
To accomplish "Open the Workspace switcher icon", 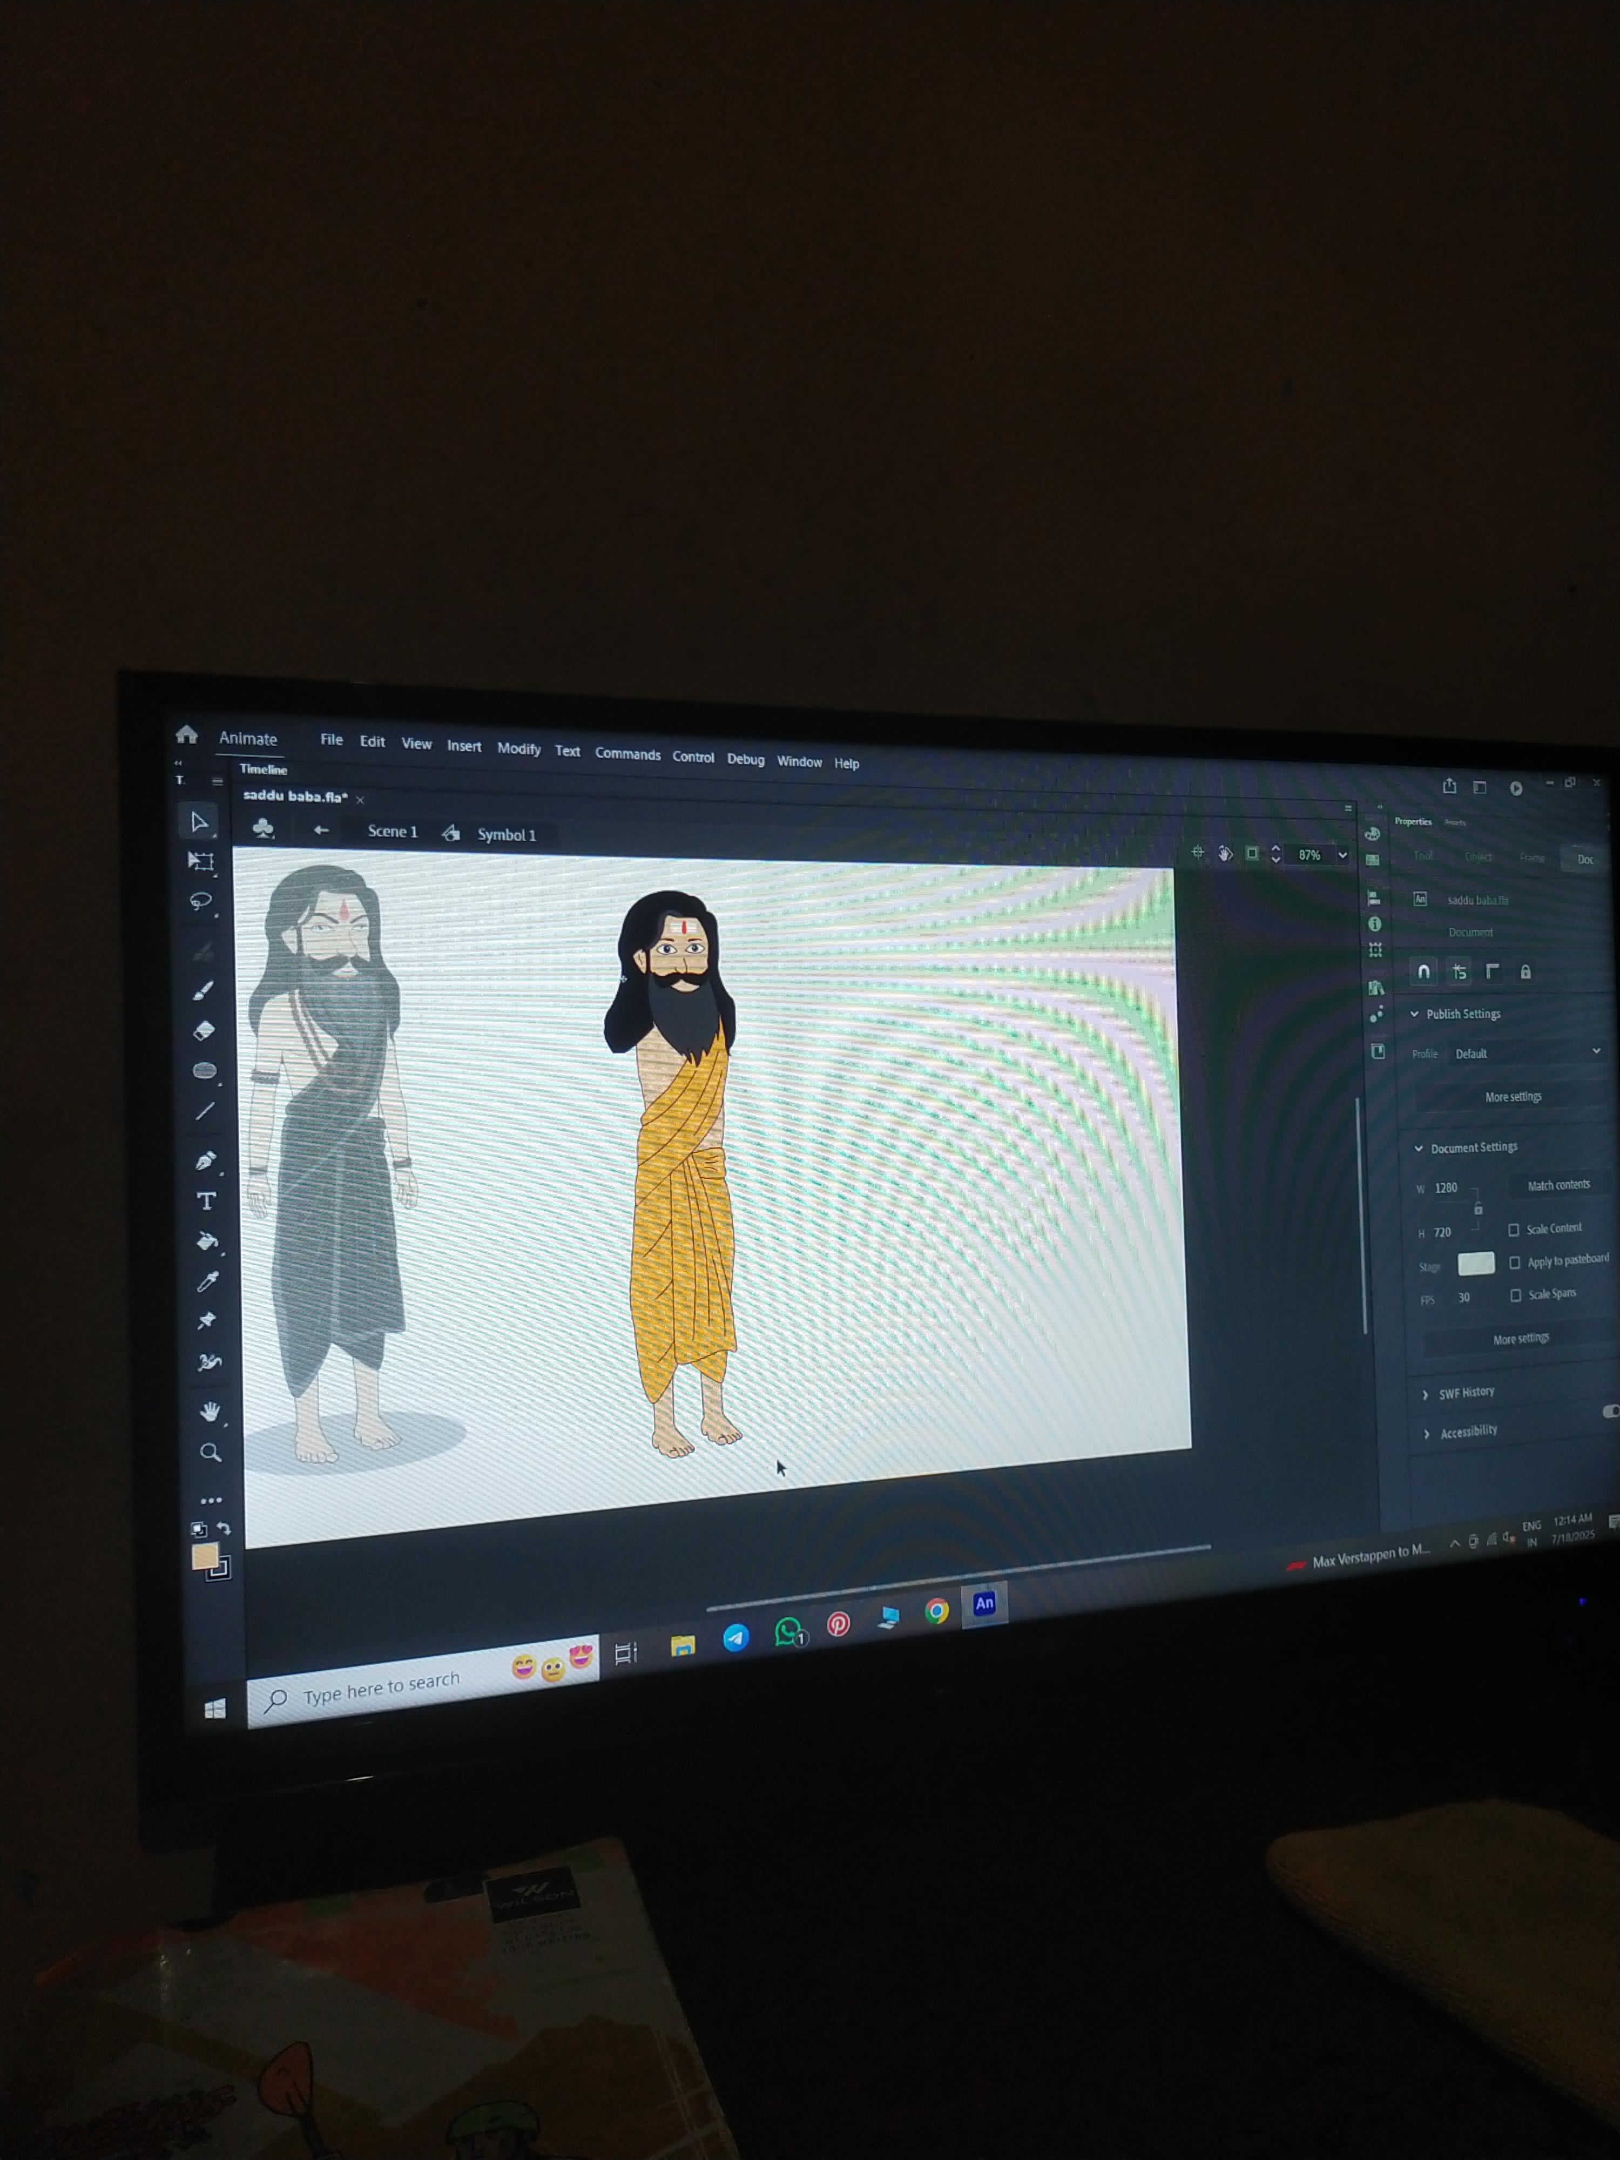I will 1480,787.
